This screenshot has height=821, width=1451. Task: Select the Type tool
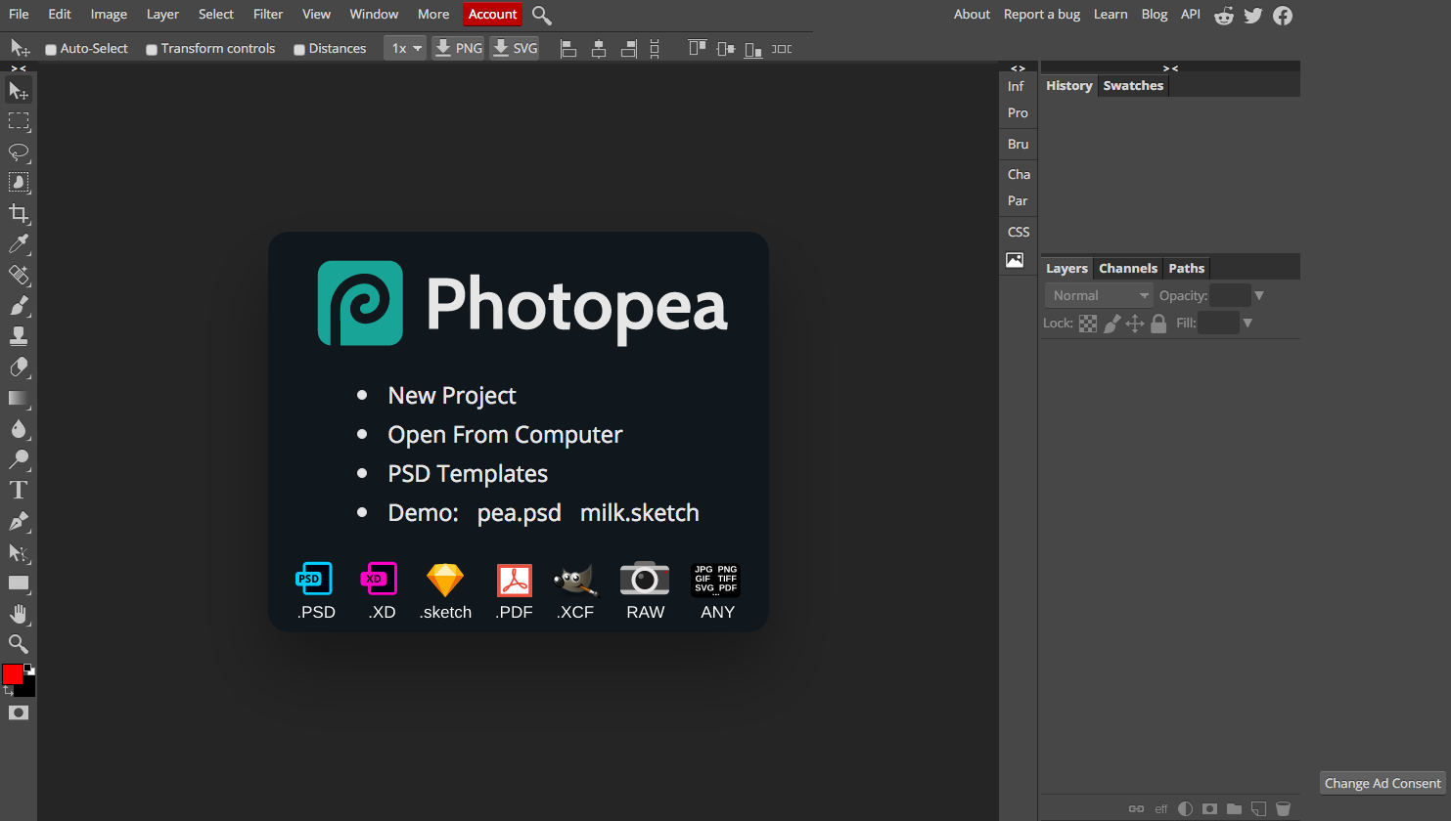pyautogui.click(x=19, y=490)
